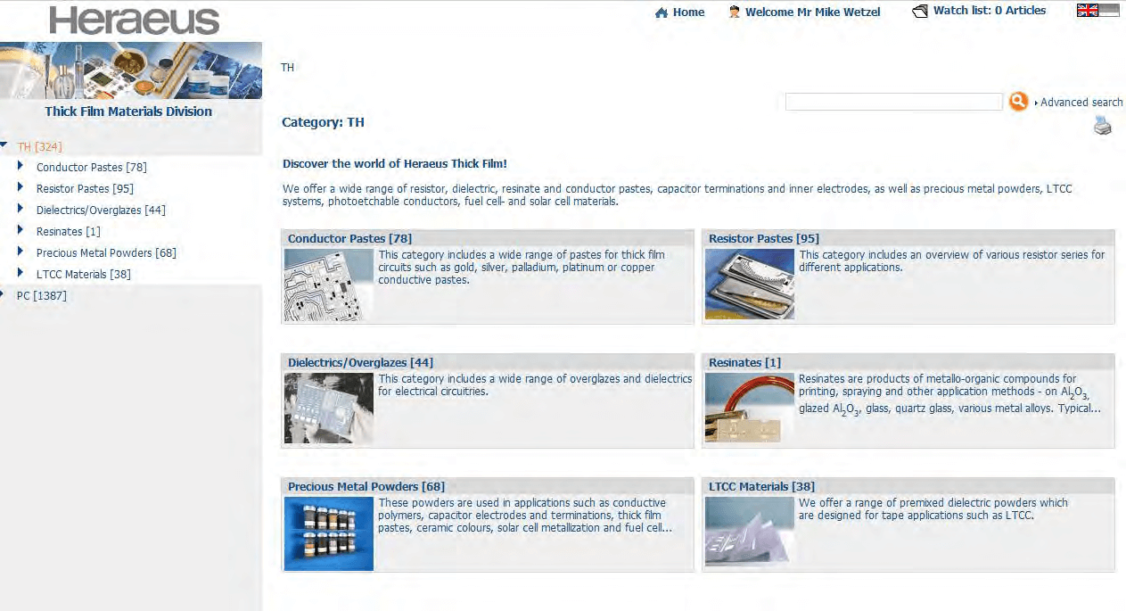Select Dielectrics/Overglazes [44] in sidebar tree
Screen dimensions: 1126x611
click(x=101, y=210)
